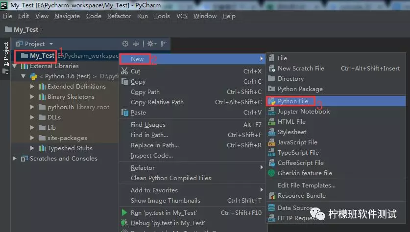Click the Gherkin feature file icon
410x232 pixels.
click(272, 173)
